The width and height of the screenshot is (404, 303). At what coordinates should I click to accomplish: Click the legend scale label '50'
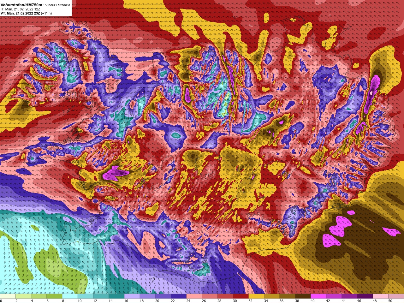390,301
